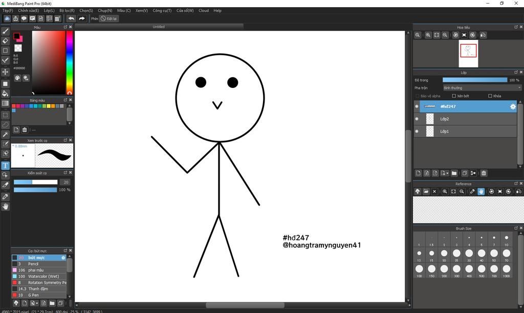The height and width of the screenshot is (313, 524).
Task: Select the Hand pan tool
Action: pos(5,207)
